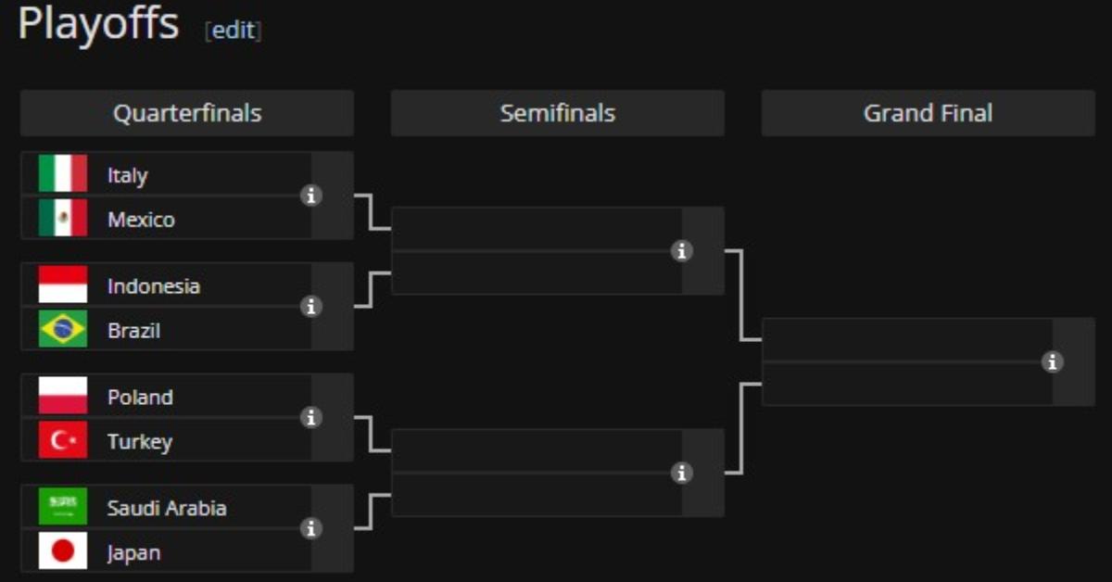The width and height of the screenshot is (1112, 582).
Task: Open info icon for Indonesia vs Brazil match
Action: pyautogui.click(x=312, y=307)
